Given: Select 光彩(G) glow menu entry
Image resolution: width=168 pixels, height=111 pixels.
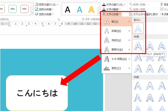Looking at the screenshot, I should pyautogui.click(x=117, y=40).
